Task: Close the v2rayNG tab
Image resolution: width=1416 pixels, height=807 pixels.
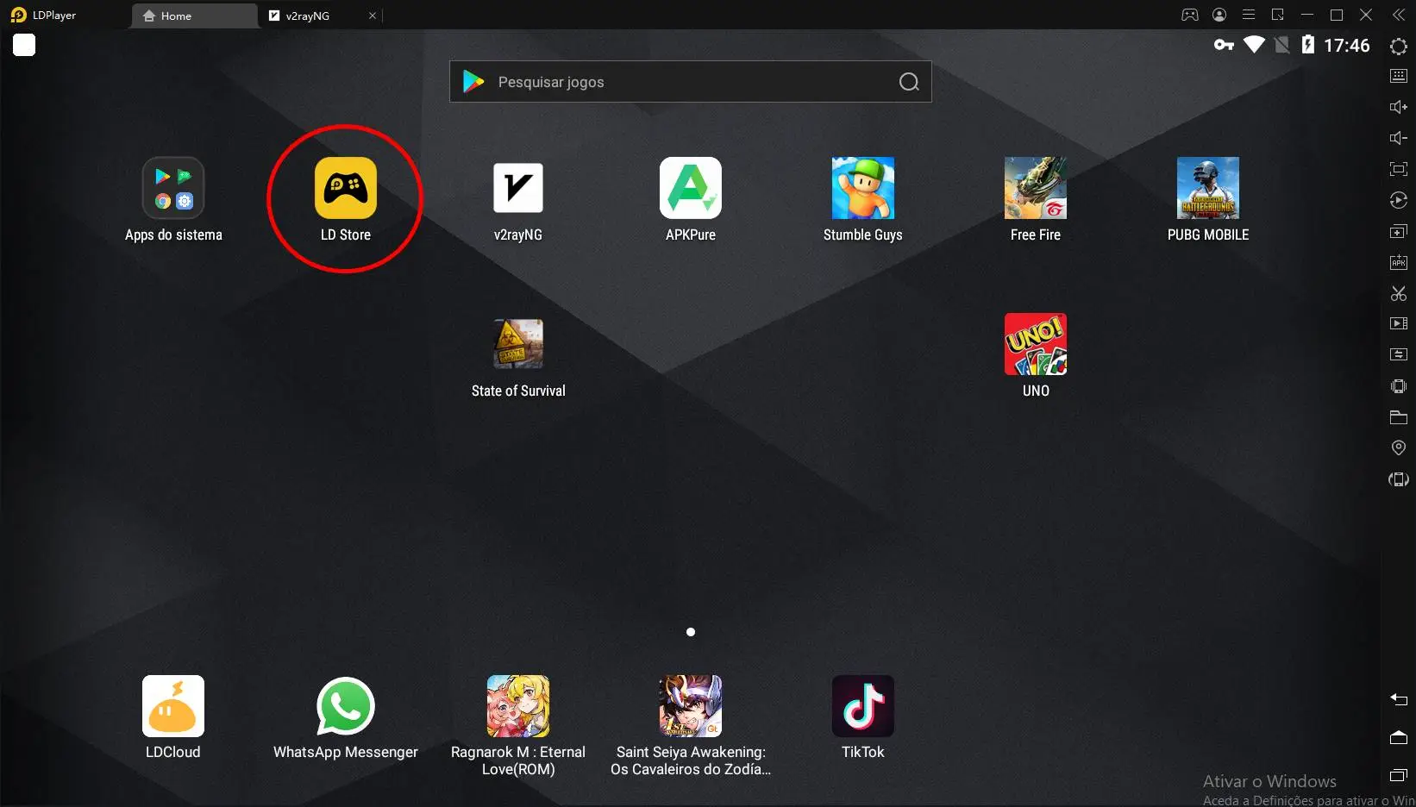Action: click(373, 16)
